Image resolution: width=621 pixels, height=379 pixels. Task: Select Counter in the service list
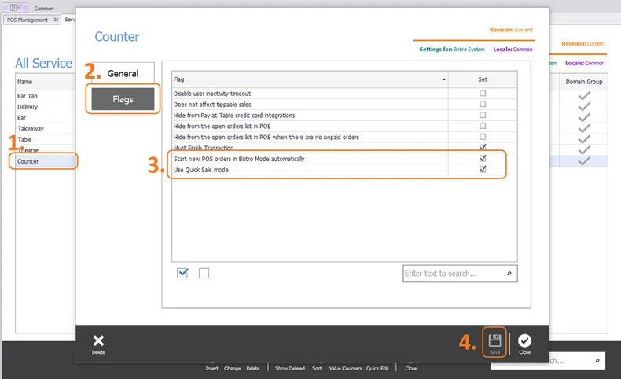click(28, 161)
